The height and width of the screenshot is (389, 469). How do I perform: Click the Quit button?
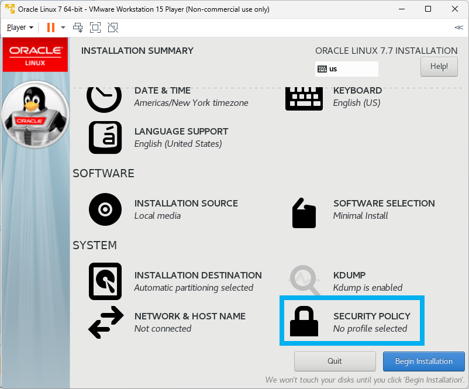(x=334, y=361)
